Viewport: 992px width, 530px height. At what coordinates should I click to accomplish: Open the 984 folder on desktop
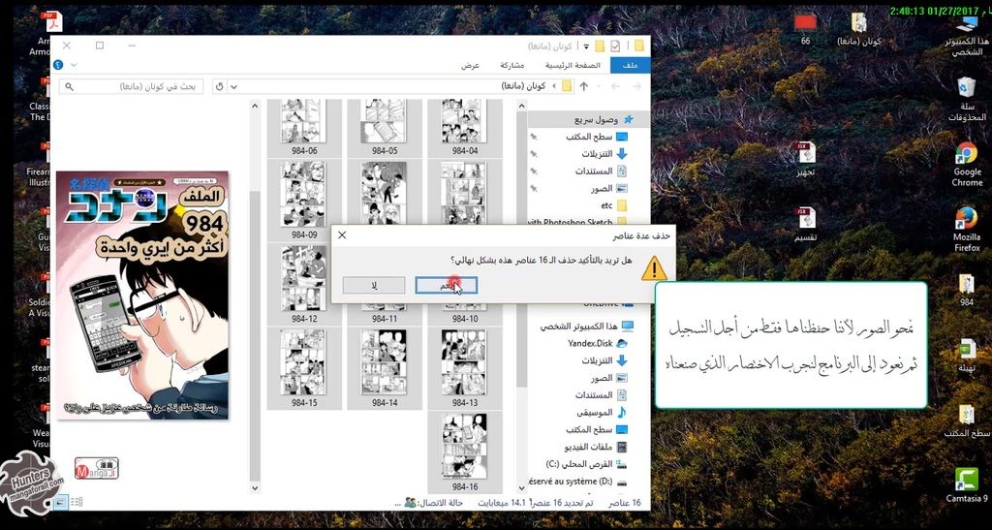tap(966, 291)
